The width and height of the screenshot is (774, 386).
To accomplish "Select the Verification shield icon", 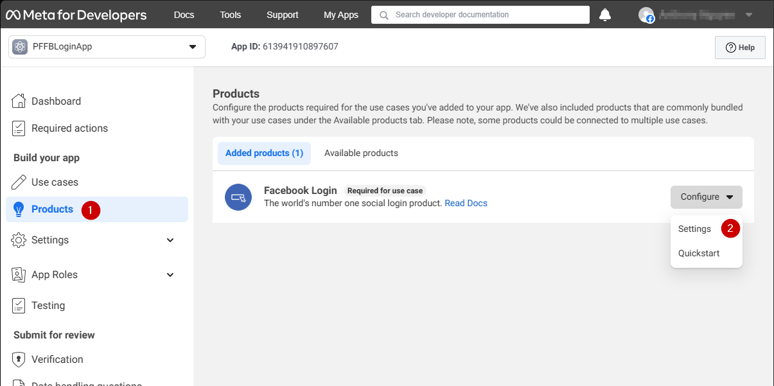I will [x=19, y=359].
